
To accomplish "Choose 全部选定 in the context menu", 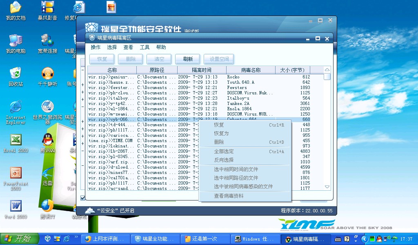I will pyautogui.click(x=245, y=151).
